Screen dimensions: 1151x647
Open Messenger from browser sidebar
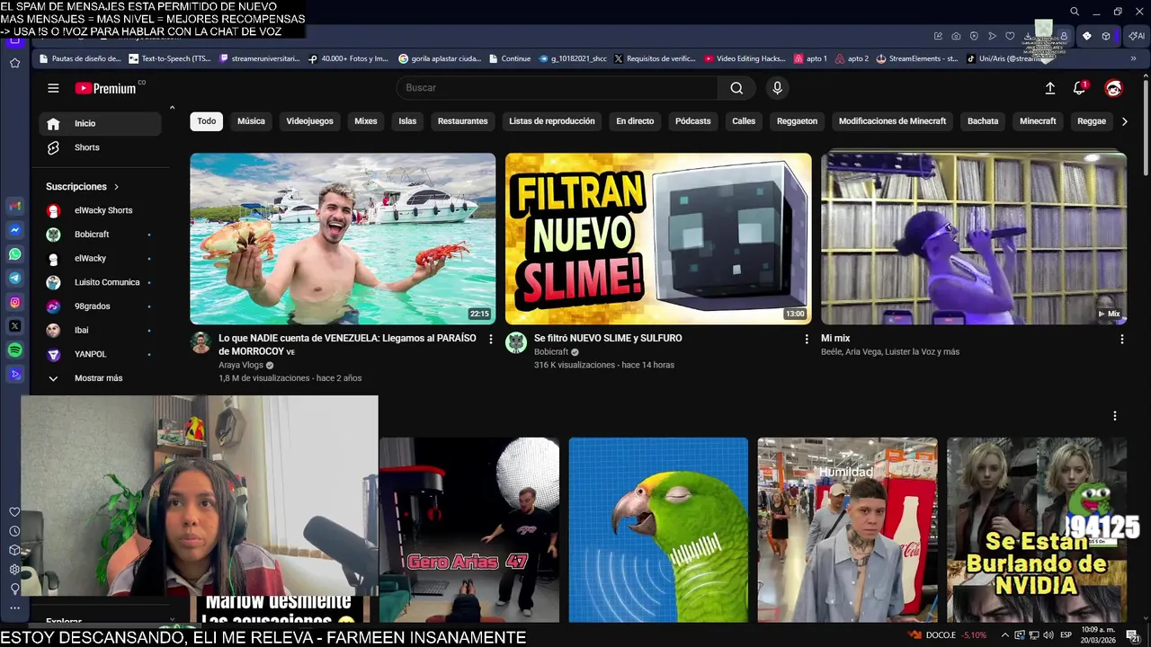pos(14,230)
